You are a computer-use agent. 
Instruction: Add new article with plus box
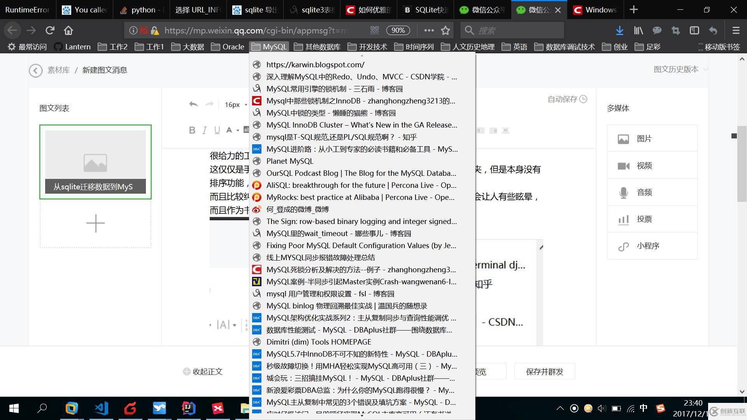[x=95, y=224]
